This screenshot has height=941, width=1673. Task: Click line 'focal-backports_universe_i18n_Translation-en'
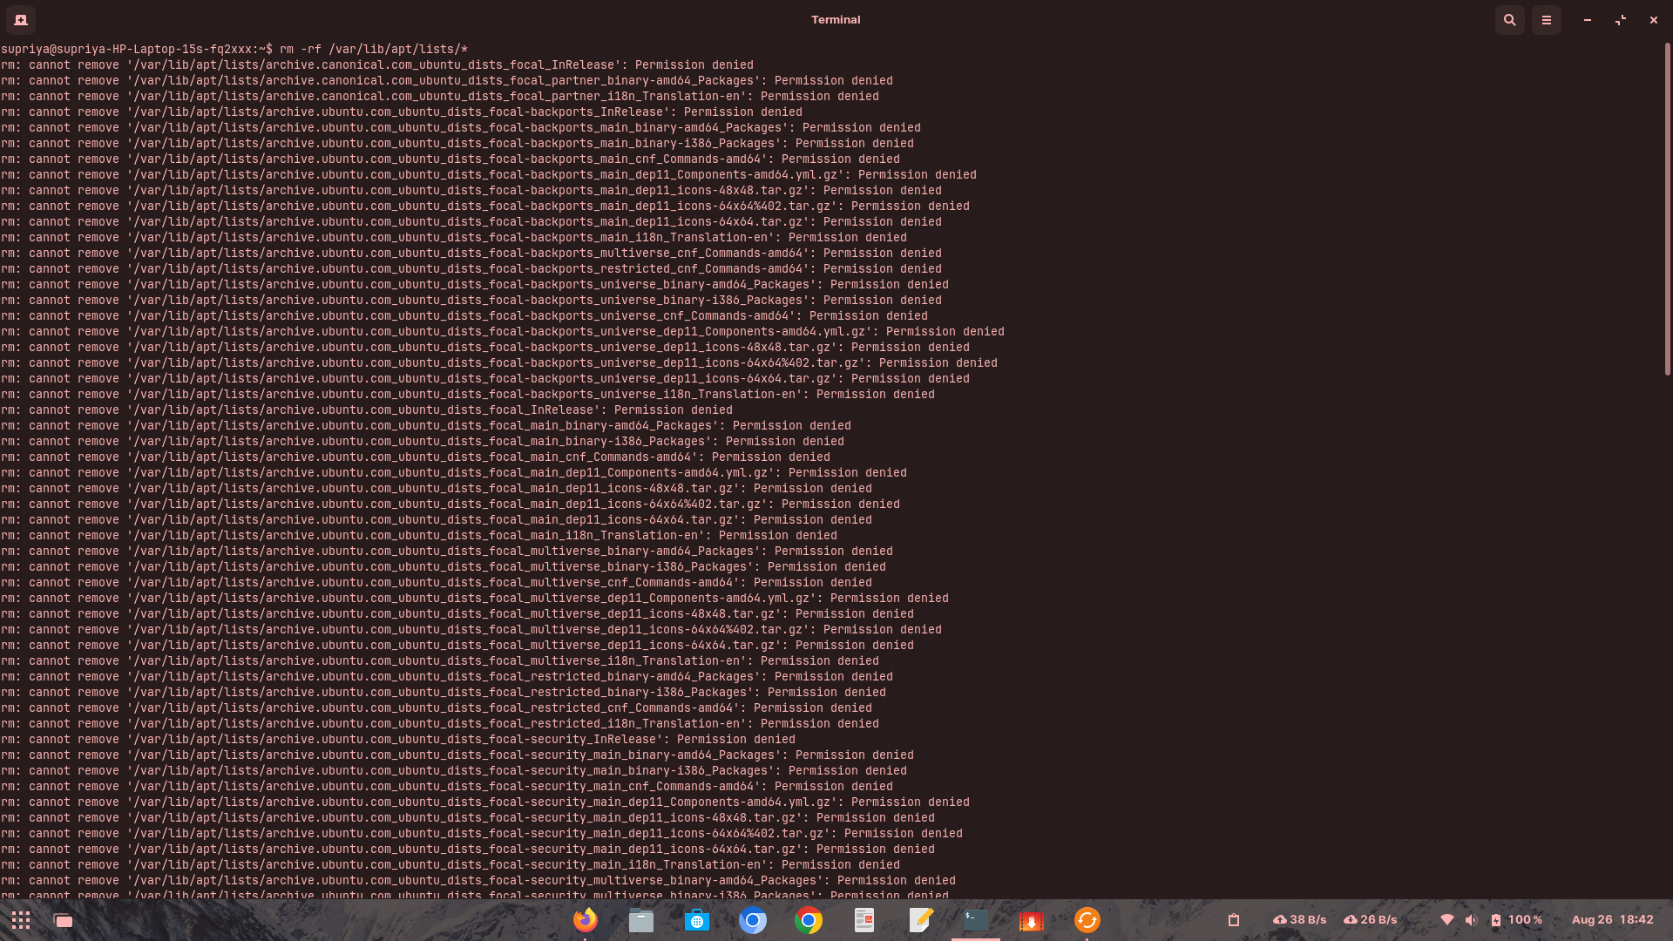[468, 394]
